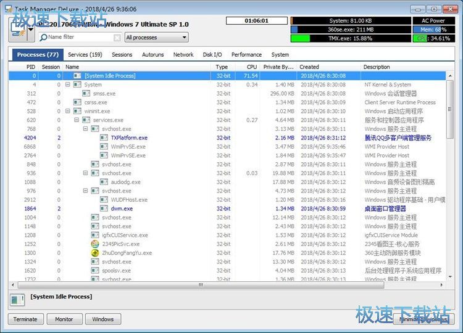Collapse svchost.exe PID 976 node

click(85, 191)
